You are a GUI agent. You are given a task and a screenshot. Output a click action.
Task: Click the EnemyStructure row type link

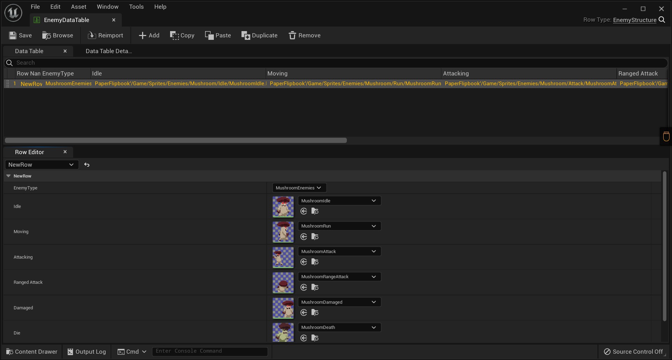[x=635, y=20]
